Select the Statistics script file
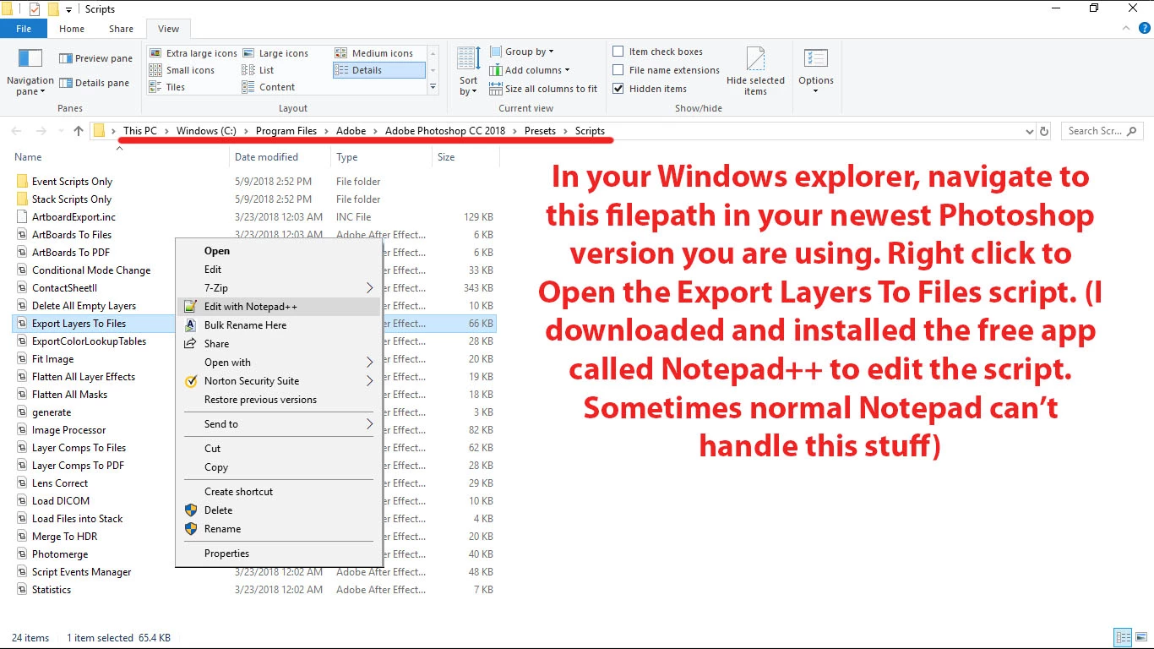 pos(52,590)
